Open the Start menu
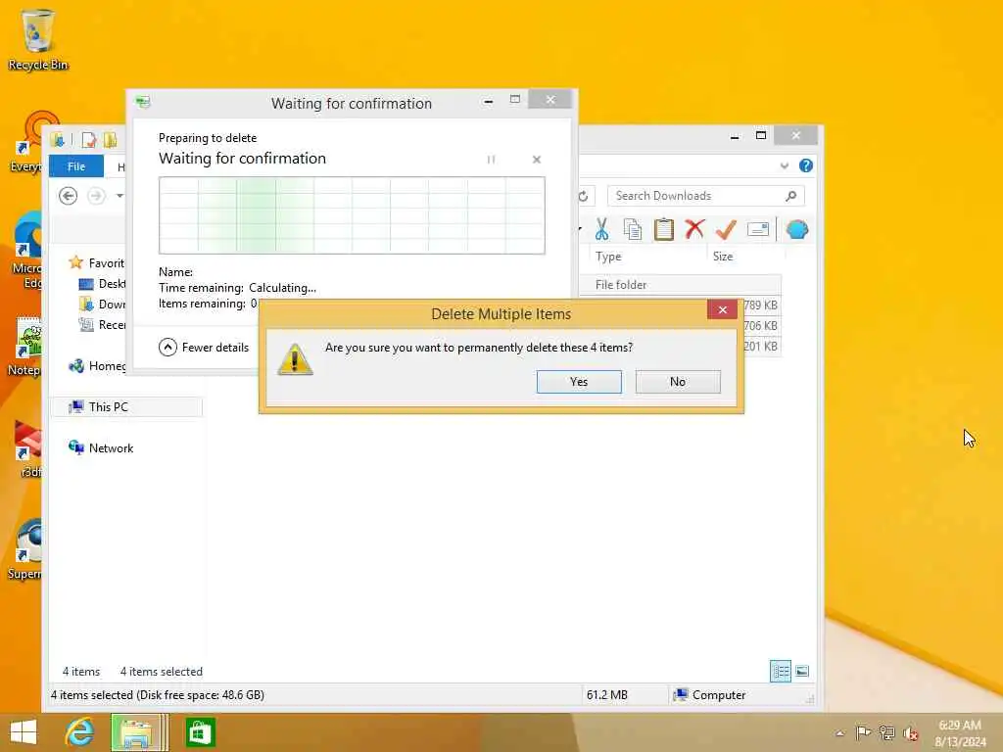 (24, 732)
